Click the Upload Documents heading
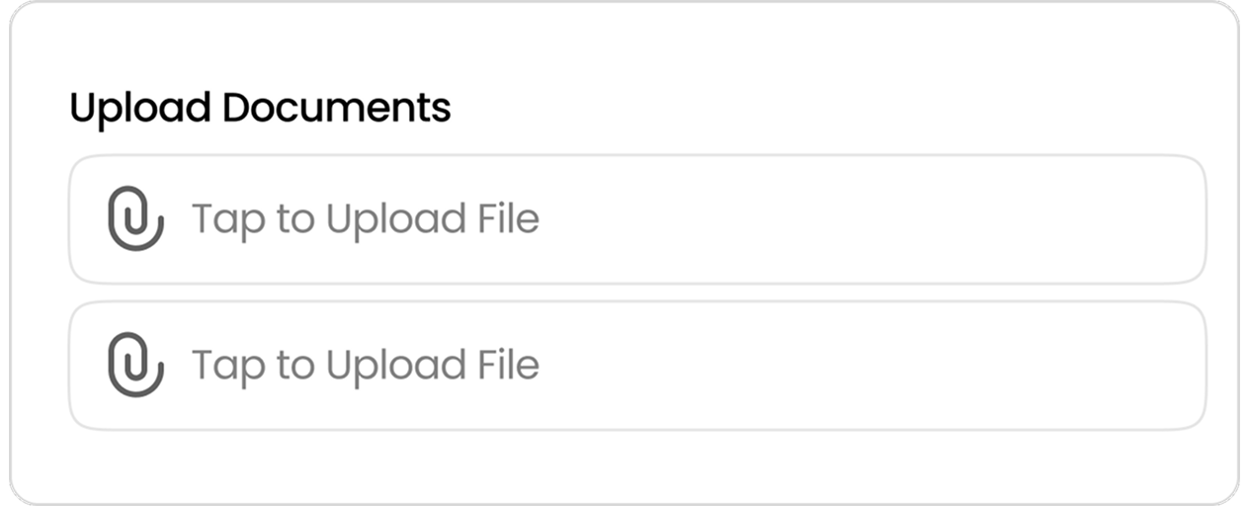 click(x=260, y=108)
